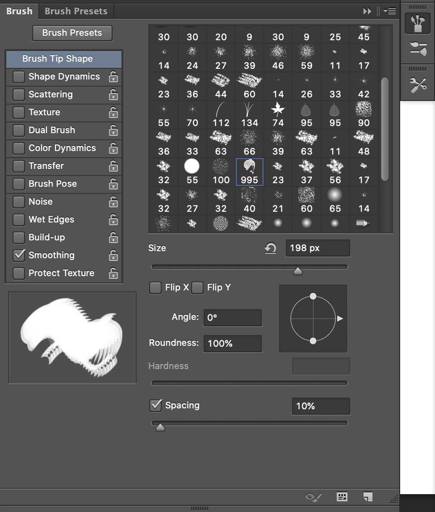Viewport: 435px width, 512px height.
Task: Click the Angle input field
Action: point(233,318)
